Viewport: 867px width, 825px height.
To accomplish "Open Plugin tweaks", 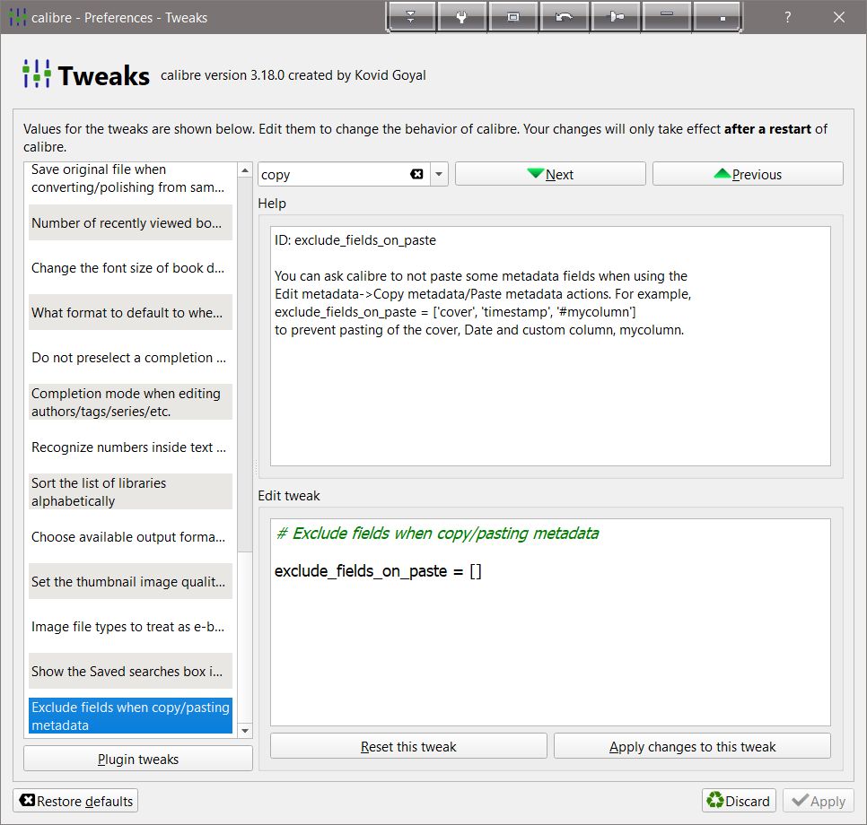I will (138, 759).
